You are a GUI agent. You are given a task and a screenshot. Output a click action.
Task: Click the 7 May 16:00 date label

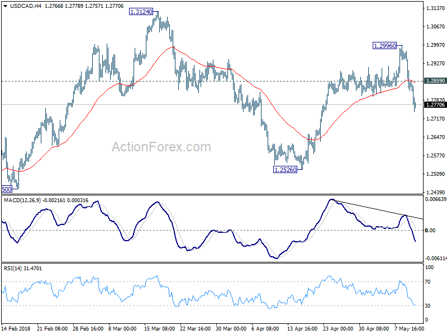[410, 328]
